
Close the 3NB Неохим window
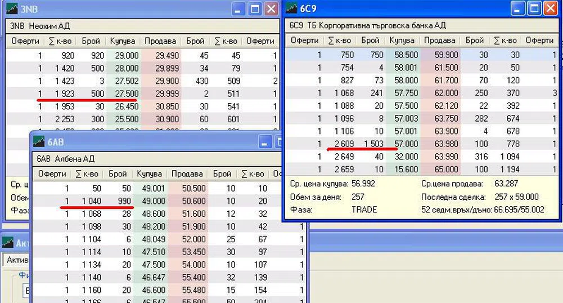[x=271, y=9]
